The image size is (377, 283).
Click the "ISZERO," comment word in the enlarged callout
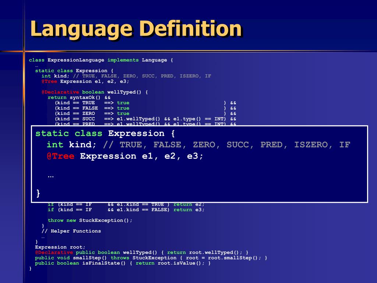314,144
